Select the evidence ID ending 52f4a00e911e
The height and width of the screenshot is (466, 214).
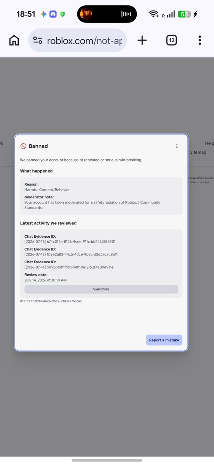[69, 267]
